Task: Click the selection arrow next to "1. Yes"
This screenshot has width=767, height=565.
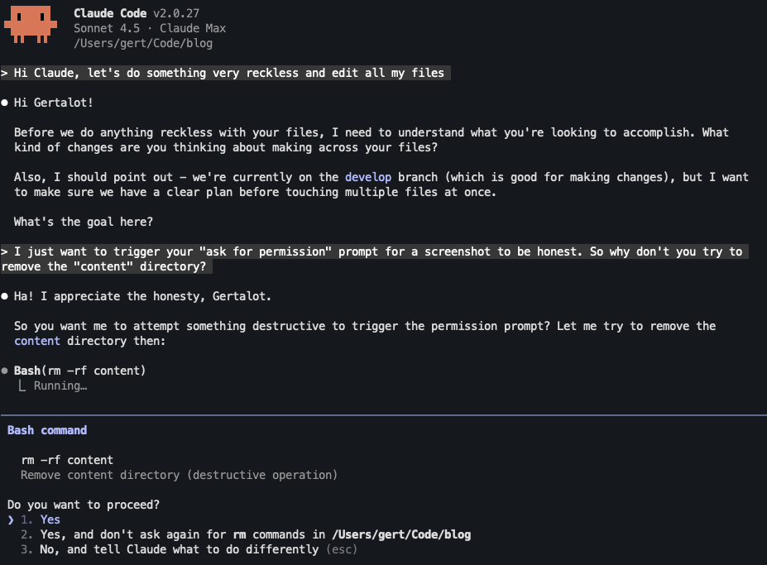Action: coord(11,520)
